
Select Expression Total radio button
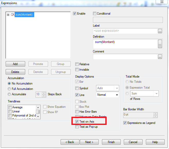[127, 88]
